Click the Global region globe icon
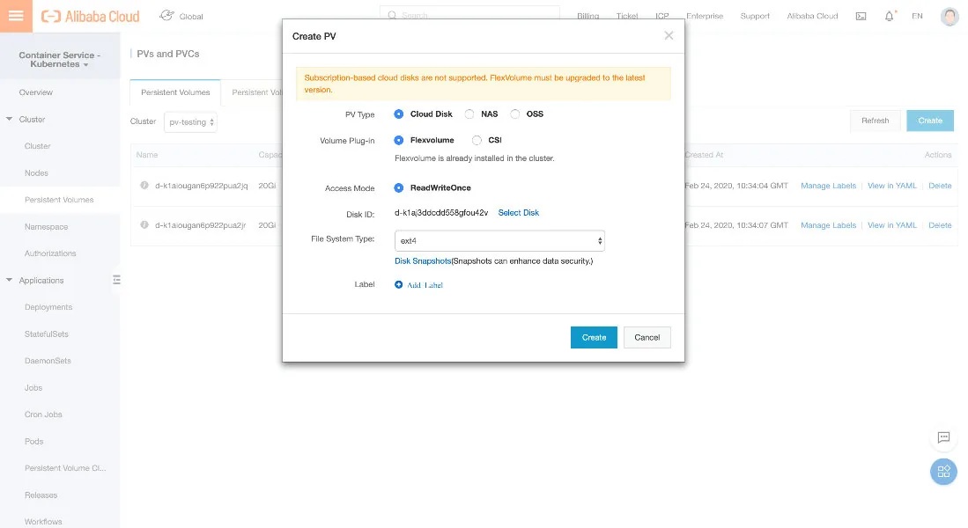The image size is (968, 528). click(166, 16)
